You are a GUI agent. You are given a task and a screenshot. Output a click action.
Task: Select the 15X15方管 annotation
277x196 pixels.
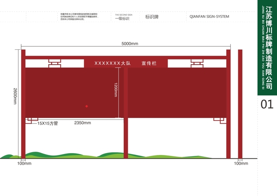(48, 124)
